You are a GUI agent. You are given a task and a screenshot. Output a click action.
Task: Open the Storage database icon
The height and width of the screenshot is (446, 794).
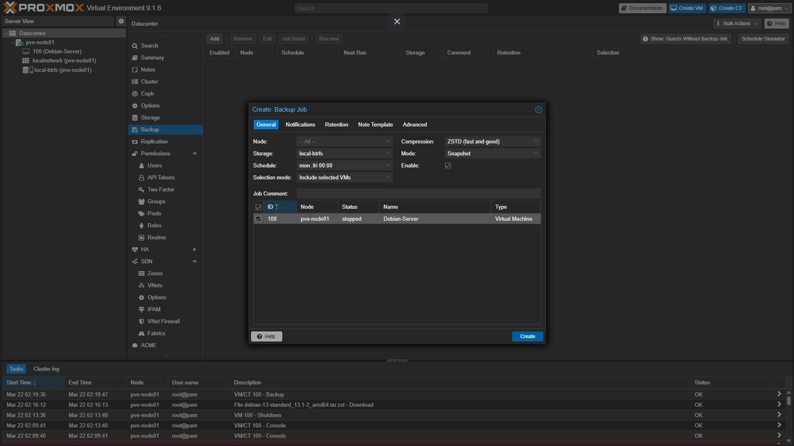tap(135, 118)
